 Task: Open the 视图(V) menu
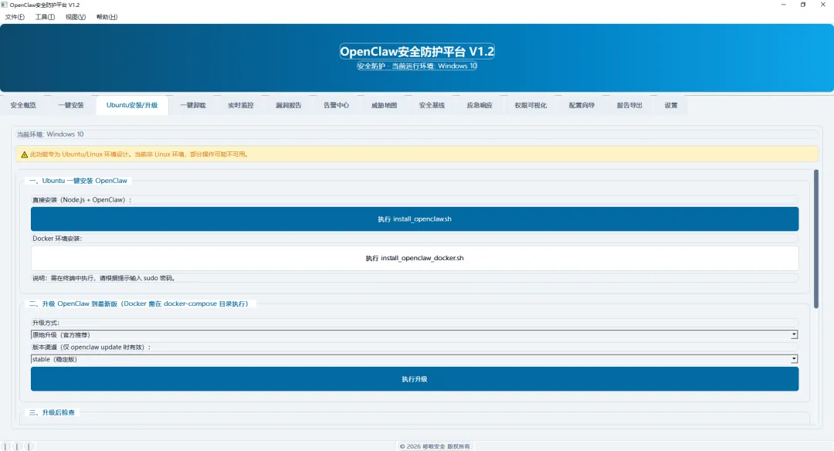[76, 17]
